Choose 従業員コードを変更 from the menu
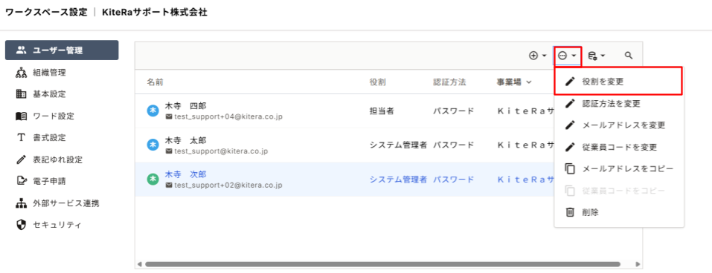The width and height of the screenshot is (712, 273). click(619, 147)
